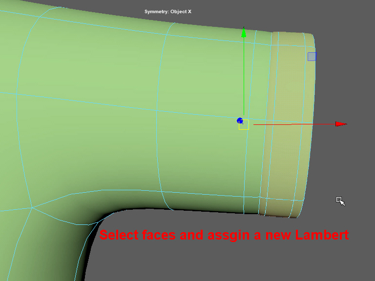Click the vertex where edges converge at the armpit

(32, 208)
